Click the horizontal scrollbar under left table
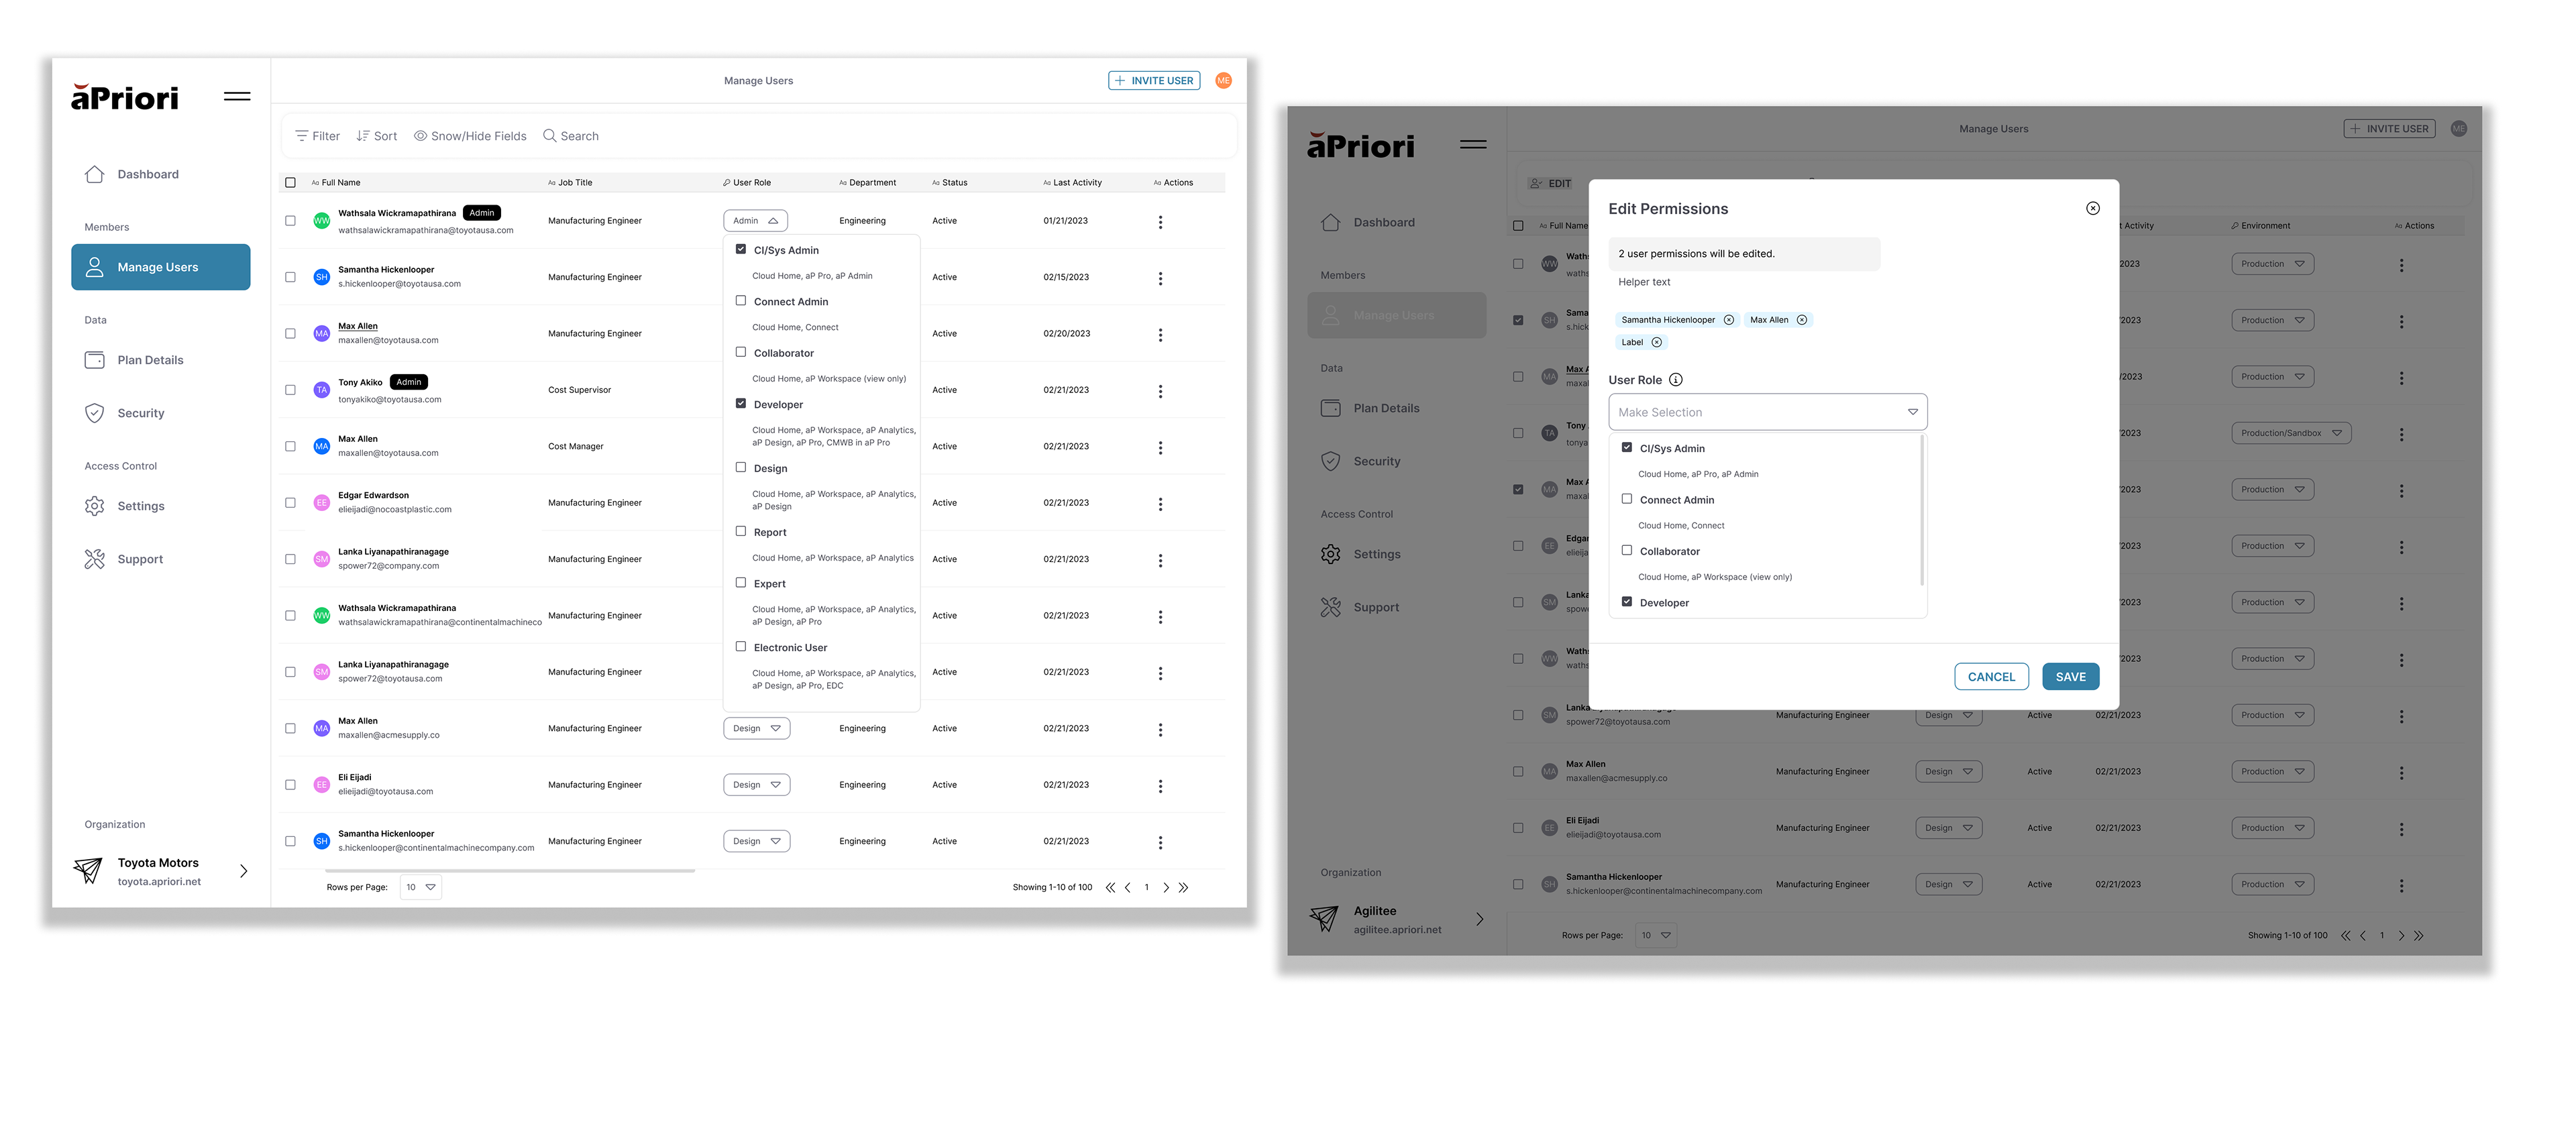 tap(510, 871)
